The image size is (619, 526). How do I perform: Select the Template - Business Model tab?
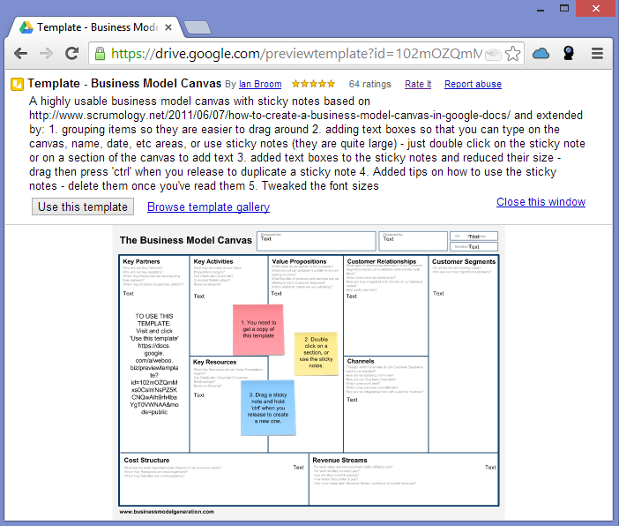coord(97,27)
